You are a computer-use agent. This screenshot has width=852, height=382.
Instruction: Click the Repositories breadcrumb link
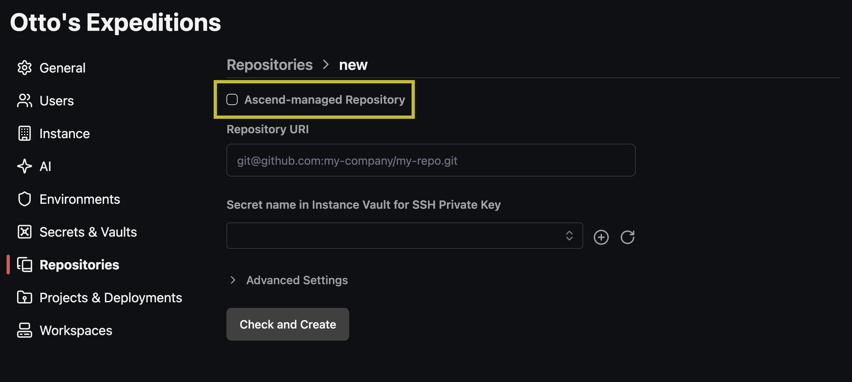pyautogui.click(x=269, y=65)
